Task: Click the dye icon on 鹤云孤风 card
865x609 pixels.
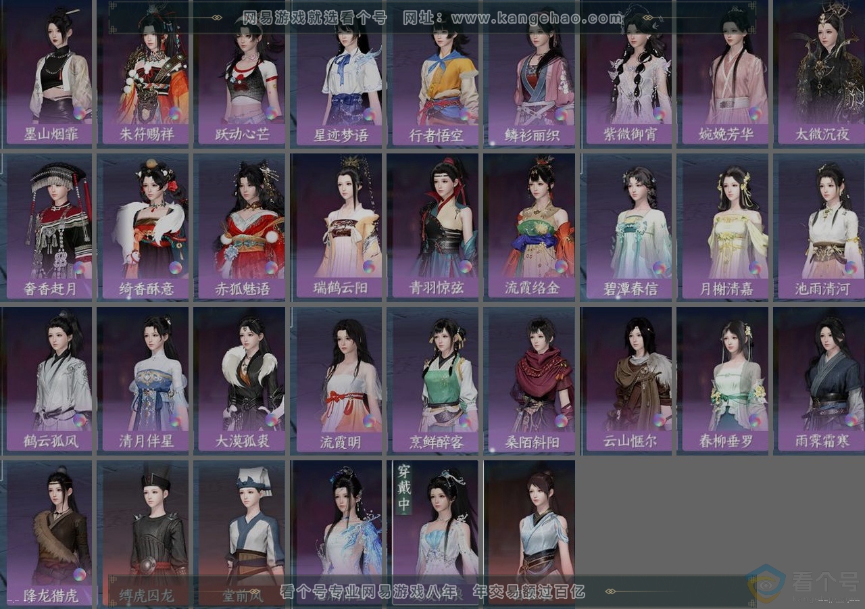Action: [80, 420]
